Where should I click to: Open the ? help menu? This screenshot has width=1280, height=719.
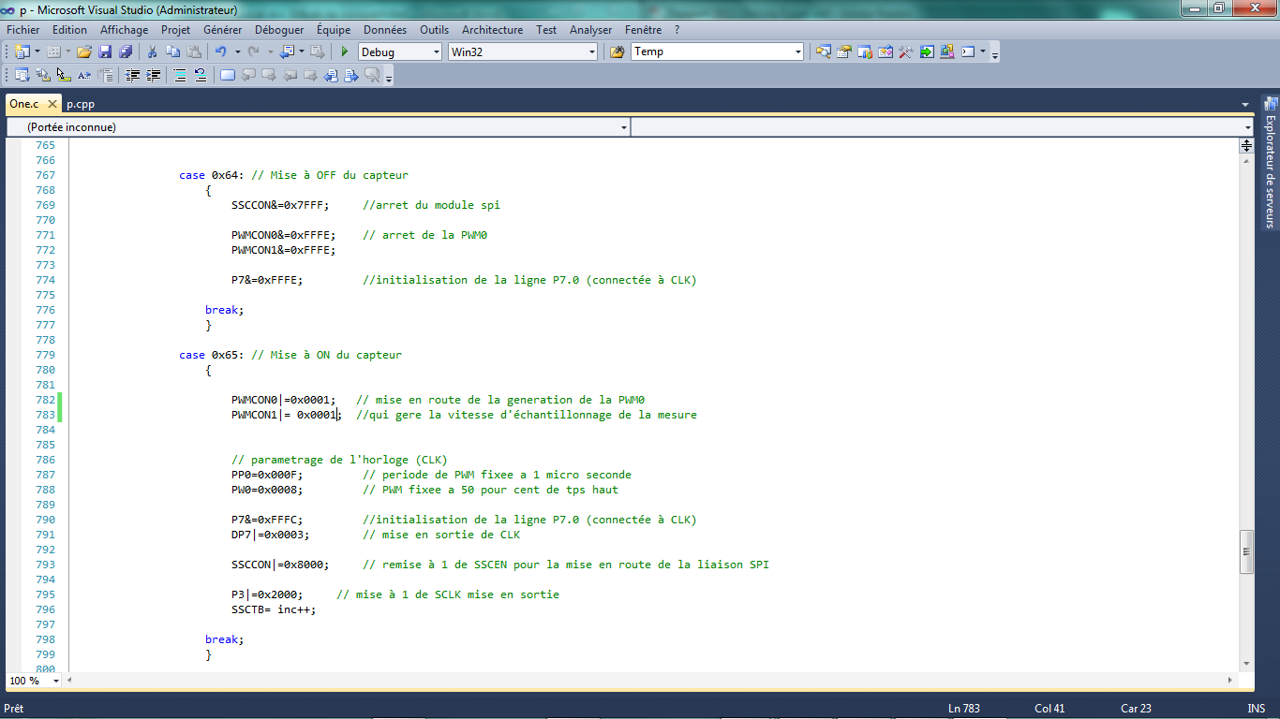point(677,30)
